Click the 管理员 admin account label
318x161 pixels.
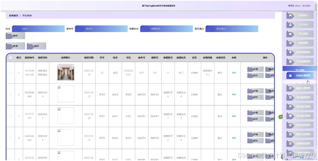click(x=295, y=6)
